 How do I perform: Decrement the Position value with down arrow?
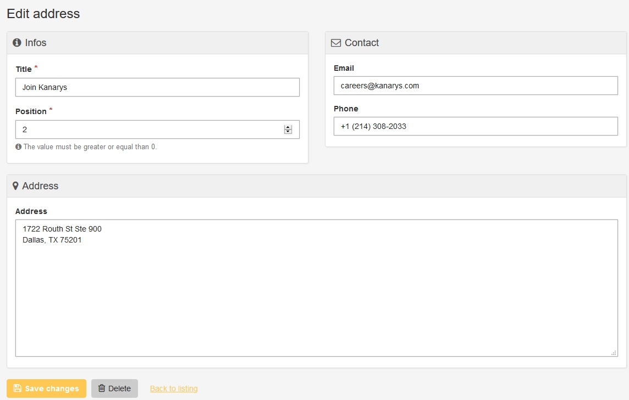point(288,132)
